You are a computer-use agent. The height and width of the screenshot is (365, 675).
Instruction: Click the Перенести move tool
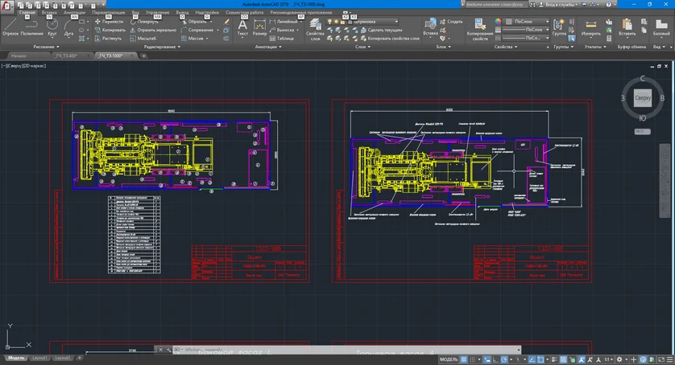109,22
